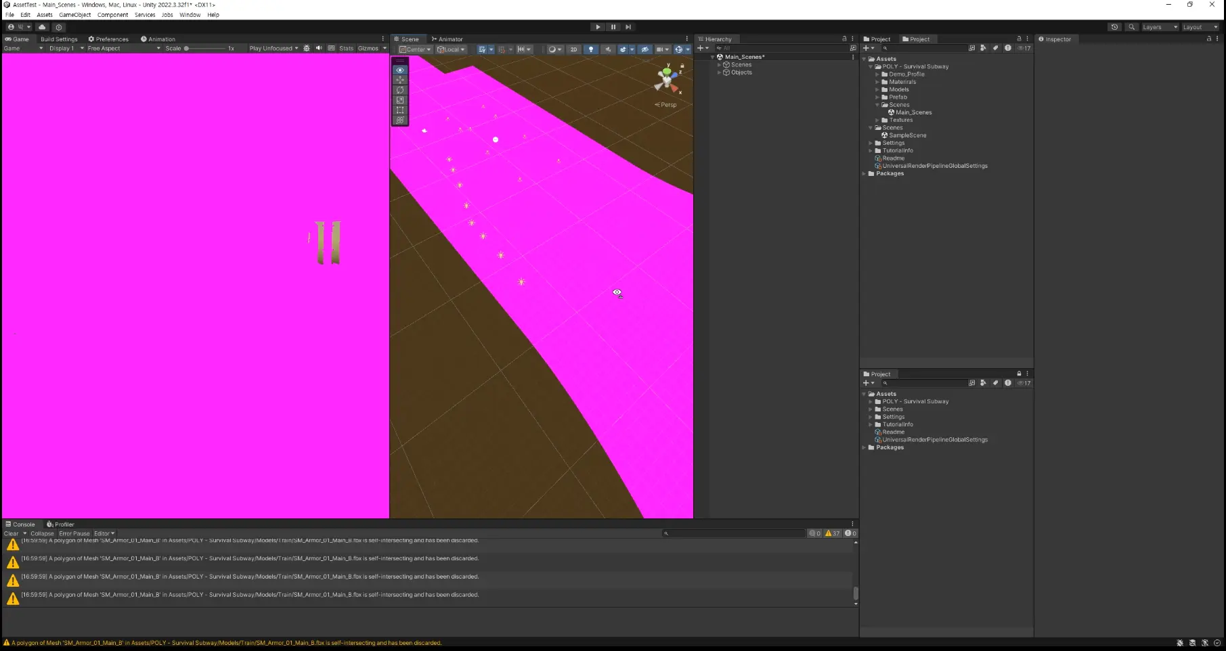Click the Game view Scale slider
This screenshot has height=651, width=1226.
(204, 48)
